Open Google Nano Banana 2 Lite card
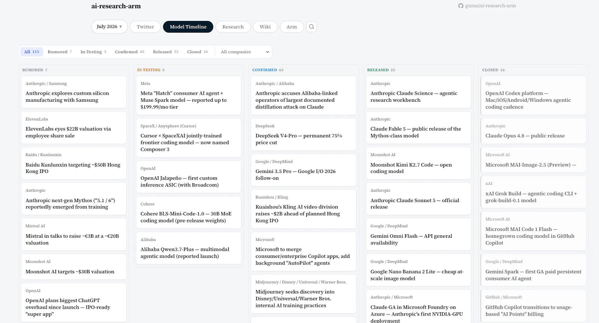This screenshot has width=599, height=323. tap(419, 270)
